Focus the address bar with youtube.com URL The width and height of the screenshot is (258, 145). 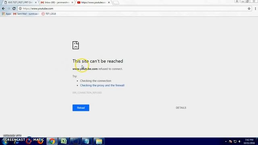coord(134,8)
